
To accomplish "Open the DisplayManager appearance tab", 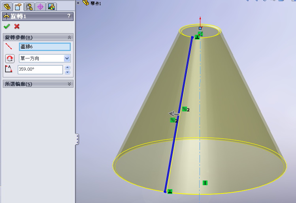I will [51, 7].
